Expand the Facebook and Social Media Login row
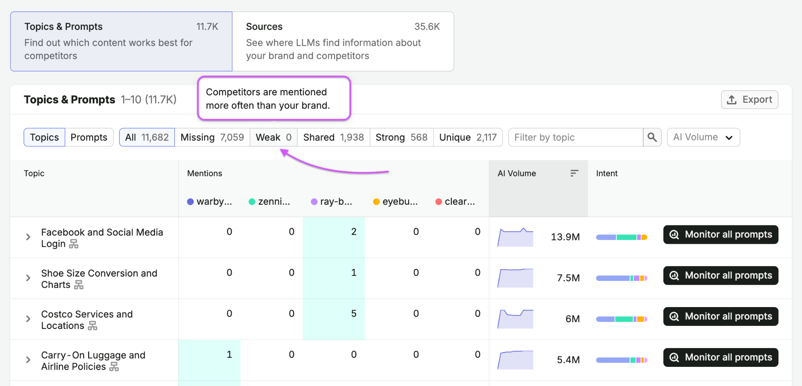The width and height of the screenshot is (802, 386). (28, 237)
